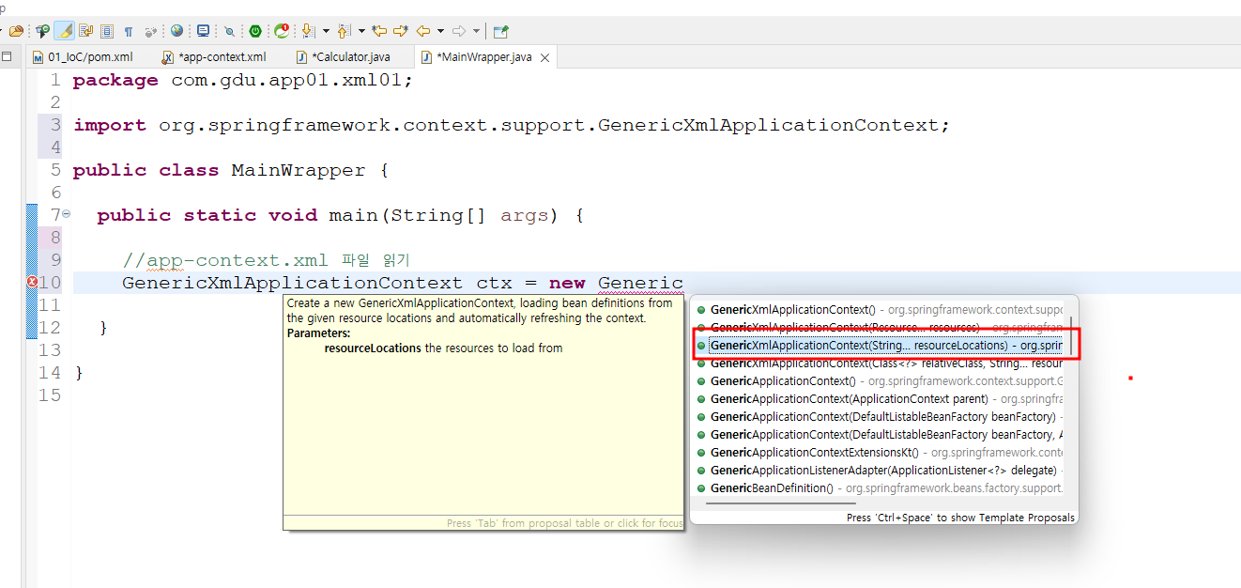Click 'resourceLocations' in the Javadoc popup
This screenshot has height=588, width=1241.
click(373, 348)
